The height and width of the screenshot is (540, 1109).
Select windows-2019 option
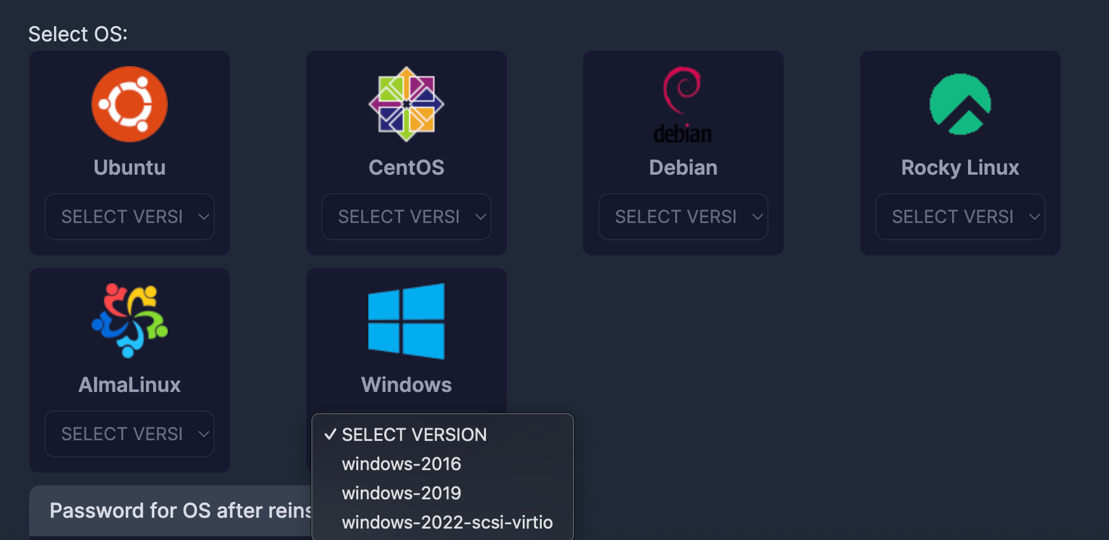tap(401, 493)
